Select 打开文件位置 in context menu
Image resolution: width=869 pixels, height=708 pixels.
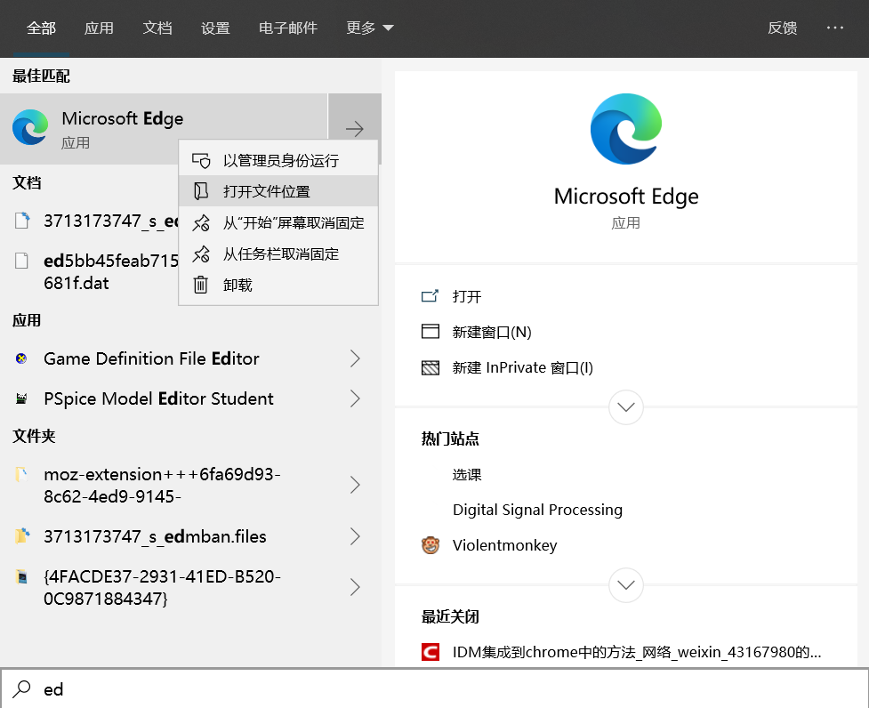(278, 192)
